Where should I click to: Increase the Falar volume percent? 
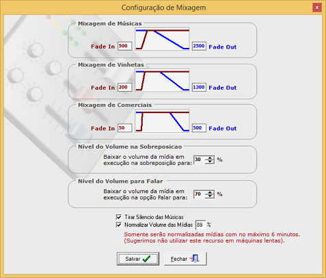[x=210, y=192]
